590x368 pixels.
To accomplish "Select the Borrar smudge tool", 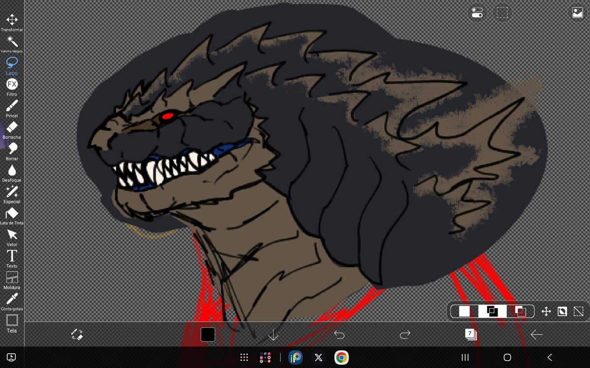I will [x=12, y=152].
